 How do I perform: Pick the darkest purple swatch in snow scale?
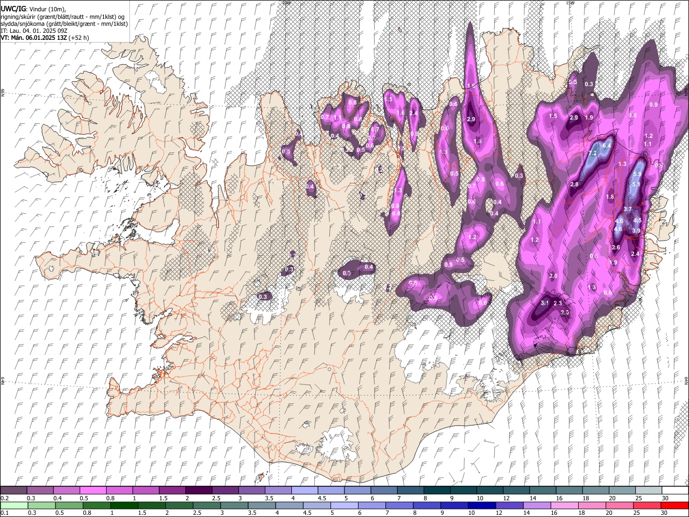pos(198,490)
